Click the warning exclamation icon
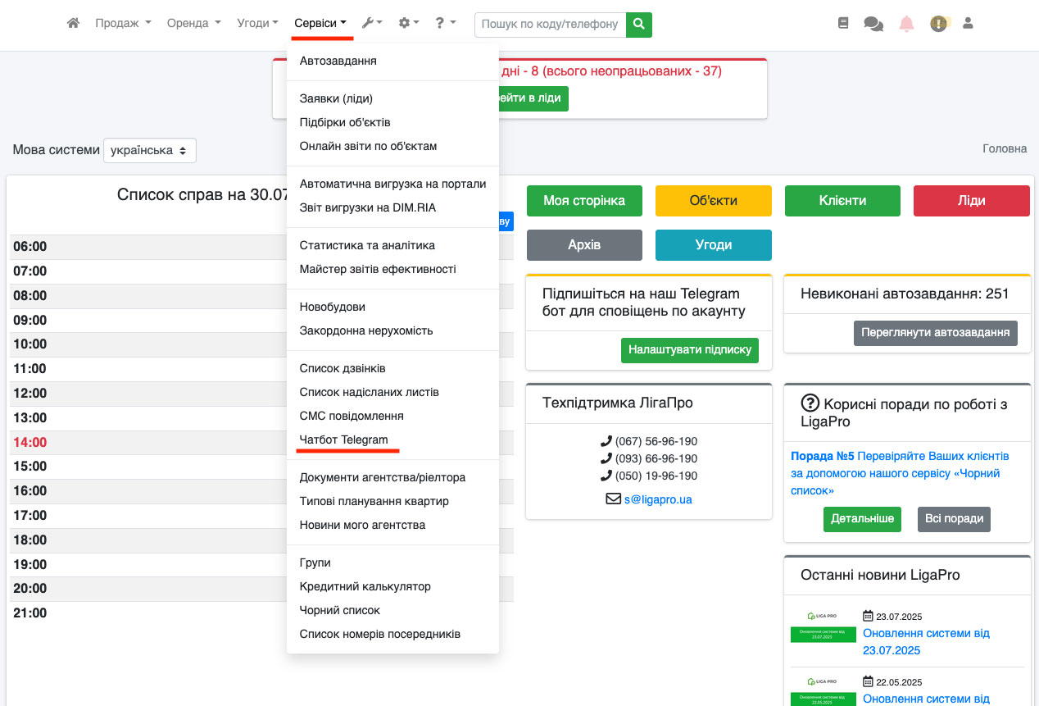The width and height of the screenshot is (1039, 706). coord(938,24)
